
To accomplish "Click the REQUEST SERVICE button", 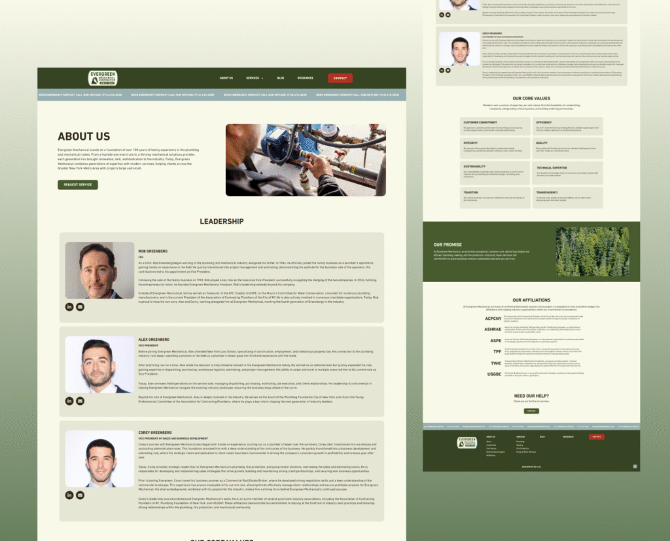I will [77, 184].
